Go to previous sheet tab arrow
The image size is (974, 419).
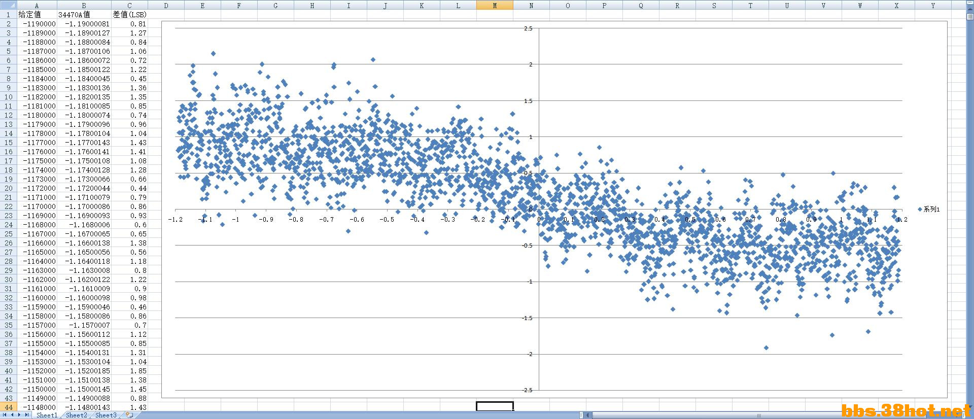[x=13, y=415]
